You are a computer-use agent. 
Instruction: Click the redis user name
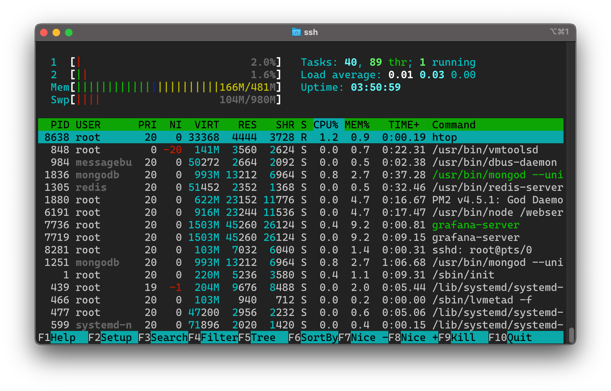coord(91,187)
